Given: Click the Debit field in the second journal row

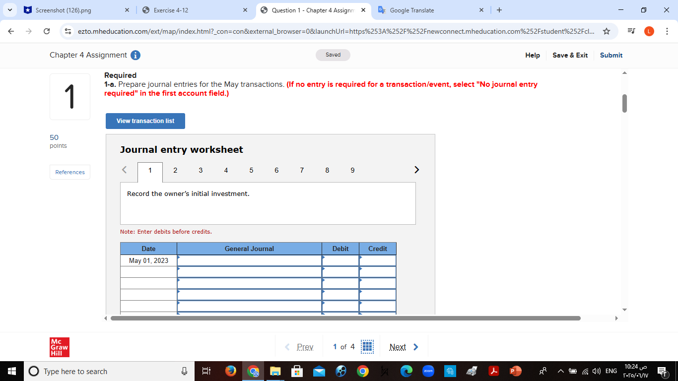Looking at the screenshot, I should click(340, 272).
